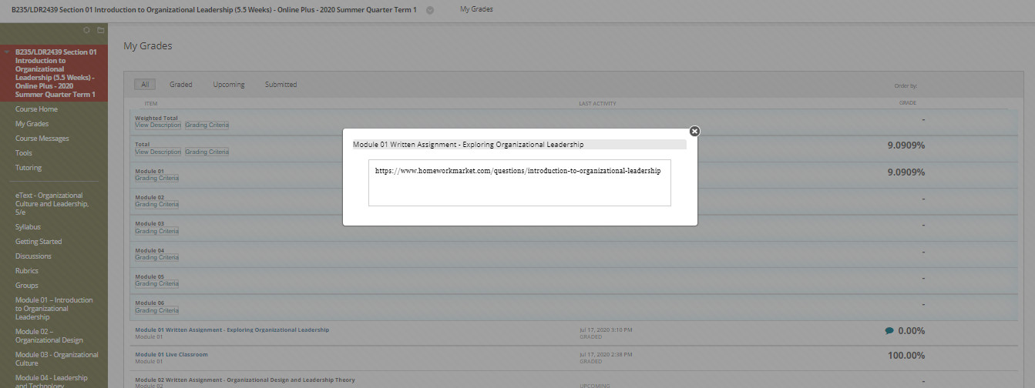Open Groups in sidebar

[27, 286]
